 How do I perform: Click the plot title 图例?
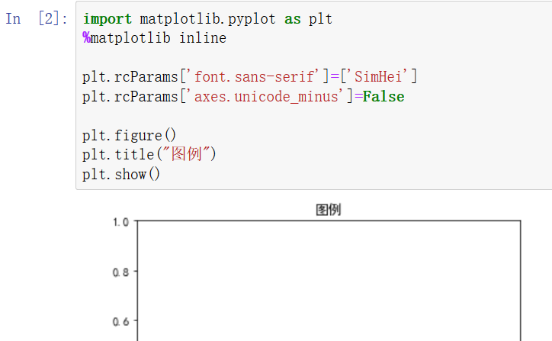(328, 210)
